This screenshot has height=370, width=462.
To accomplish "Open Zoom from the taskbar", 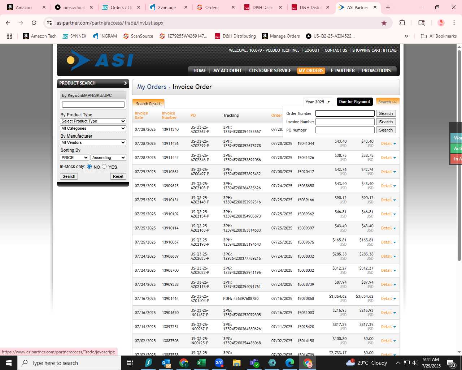I will point(219,363).
